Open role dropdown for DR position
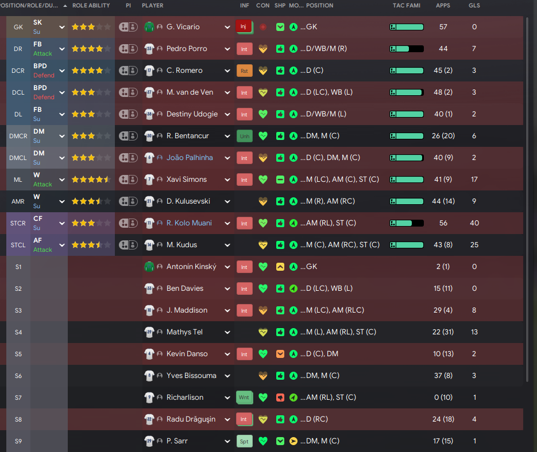Viewport: 537px width, 452px height. click(62, 49)
